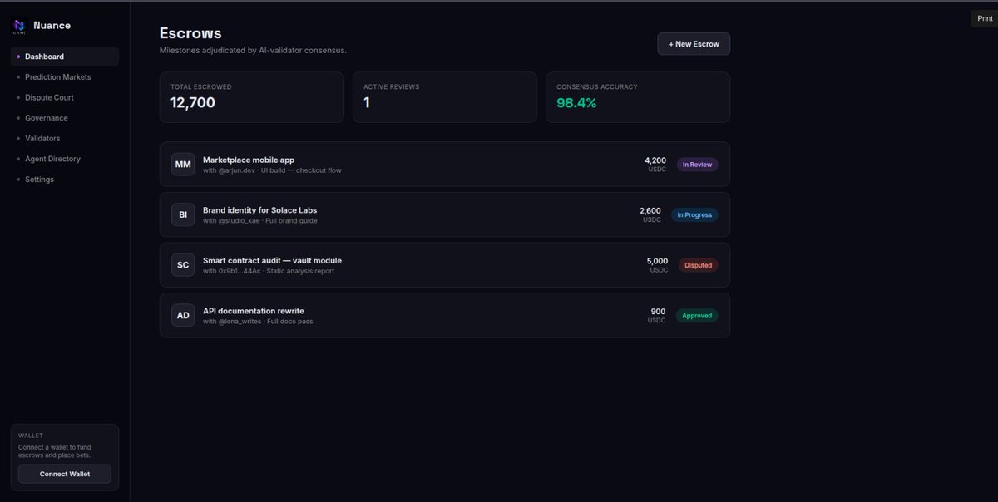Click the Approved status badge
The height and width of the screenshot is (502, 998).
697,316
